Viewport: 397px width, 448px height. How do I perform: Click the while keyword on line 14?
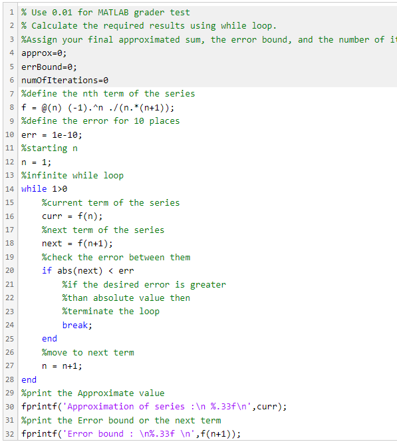click(34, 189)
